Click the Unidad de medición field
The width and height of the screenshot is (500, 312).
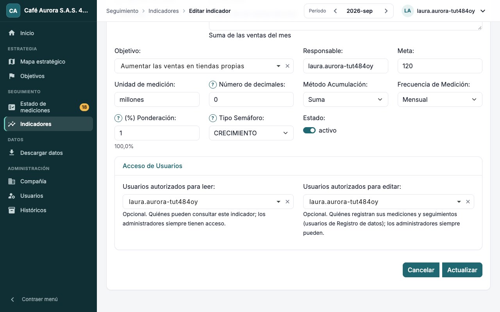[x=157, y=99]
